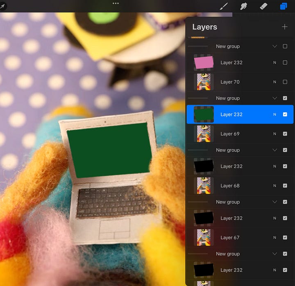Hide the group containing Layer 67
295x286 pixels.
(285, 202)
